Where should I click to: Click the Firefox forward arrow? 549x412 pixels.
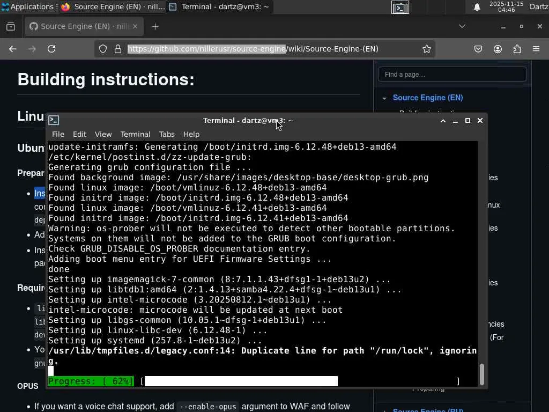point(32,49)
